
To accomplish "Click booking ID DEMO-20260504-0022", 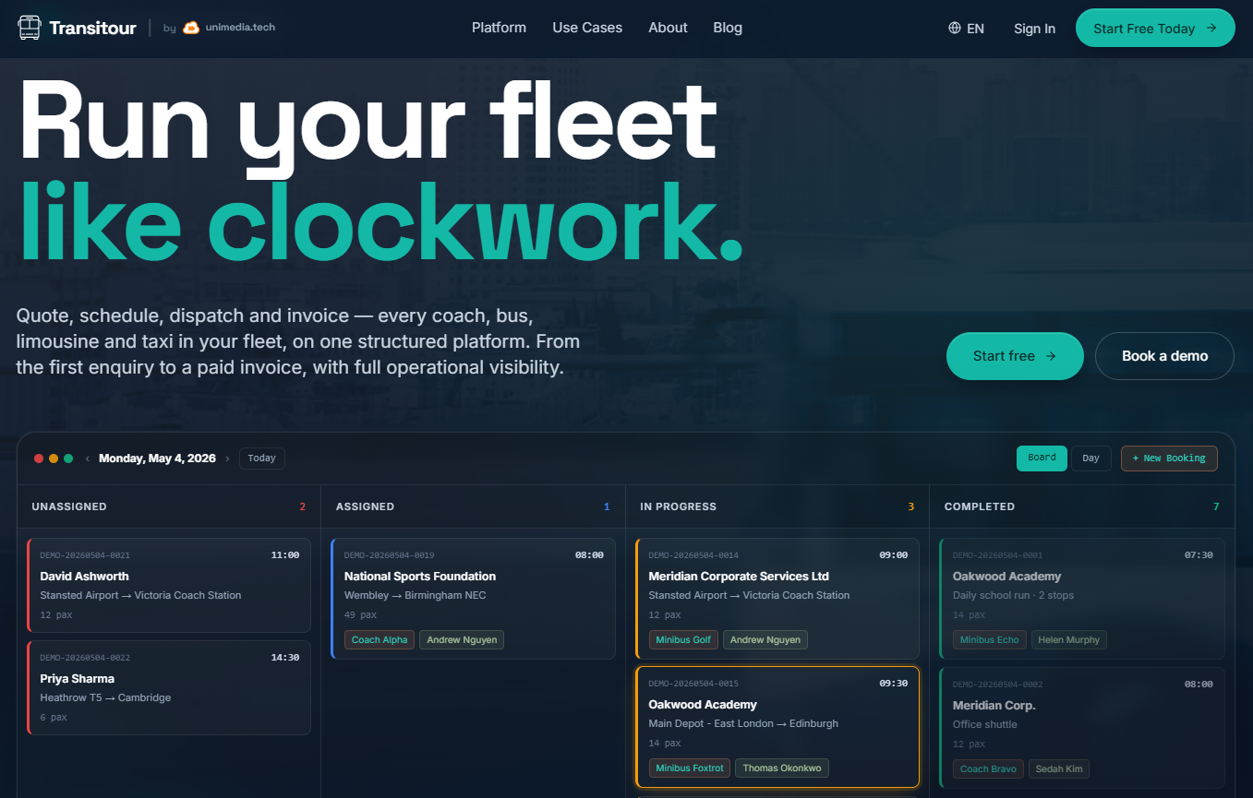I will pyautogui.click(x=85, y=658).
